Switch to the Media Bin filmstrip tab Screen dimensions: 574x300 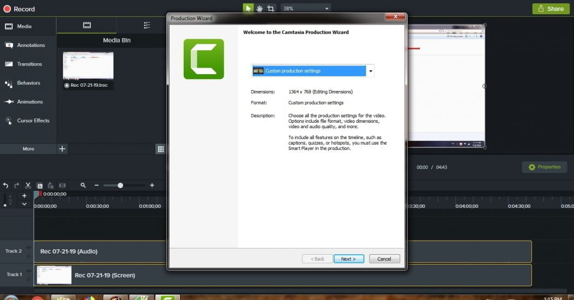tap(87, 25)
